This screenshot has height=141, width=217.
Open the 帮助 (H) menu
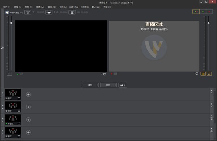107,7
